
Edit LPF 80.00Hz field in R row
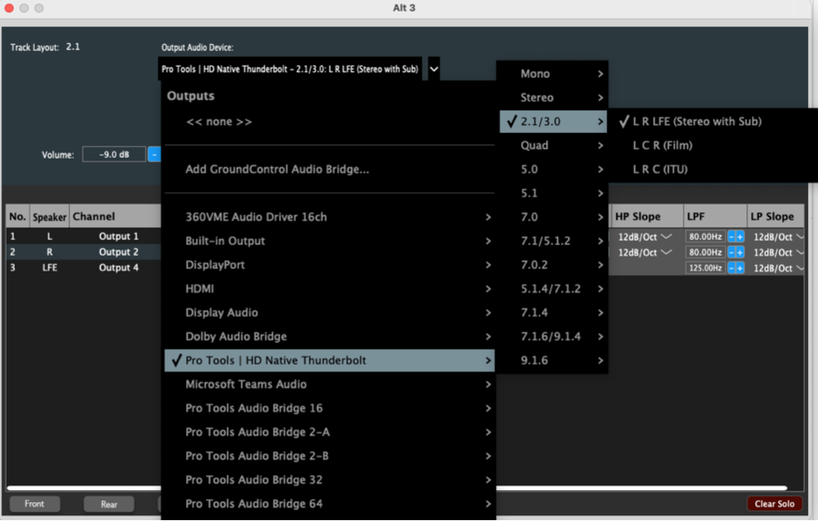click(706, 252)
